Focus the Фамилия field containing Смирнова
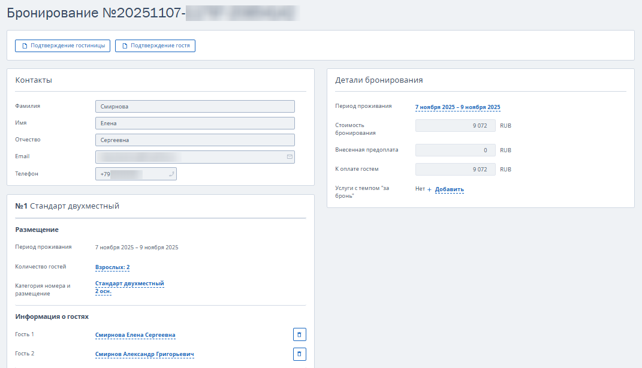Screen dimensions: 642x368 195,107
